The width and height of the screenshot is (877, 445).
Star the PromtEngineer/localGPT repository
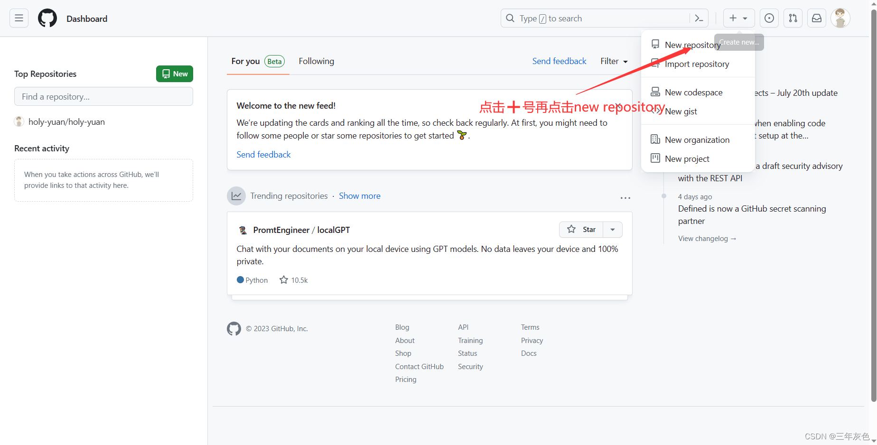[582, 229]
